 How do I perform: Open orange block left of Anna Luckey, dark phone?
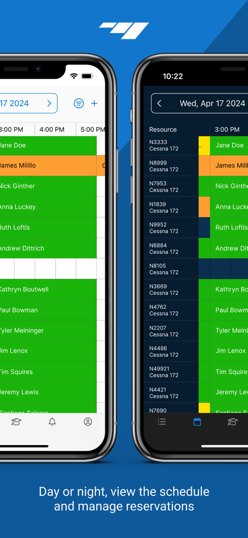click(204, 207)
